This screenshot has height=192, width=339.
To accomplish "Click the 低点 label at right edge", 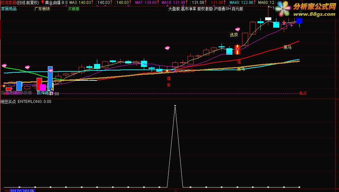I will 303,93.
